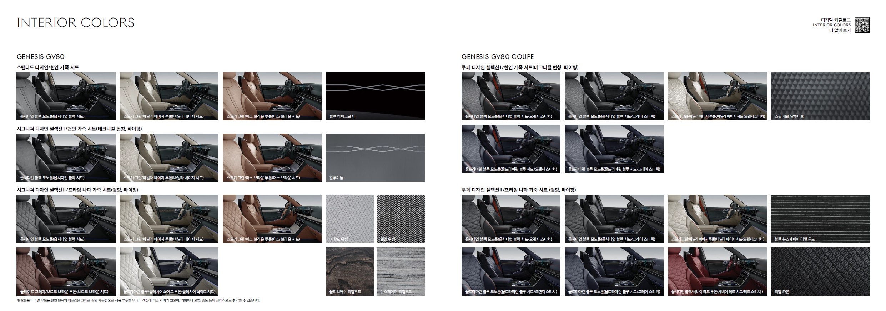Click the 'GENESIS GV80 COUPE' section heading
The width and height of the screenshot is (886, 311).
tap(498, 56)
